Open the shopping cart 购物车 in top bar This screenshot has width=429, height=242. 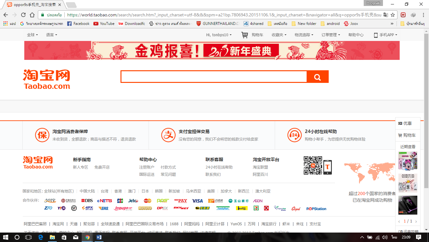pyautogui.click(x=252, y=35)
